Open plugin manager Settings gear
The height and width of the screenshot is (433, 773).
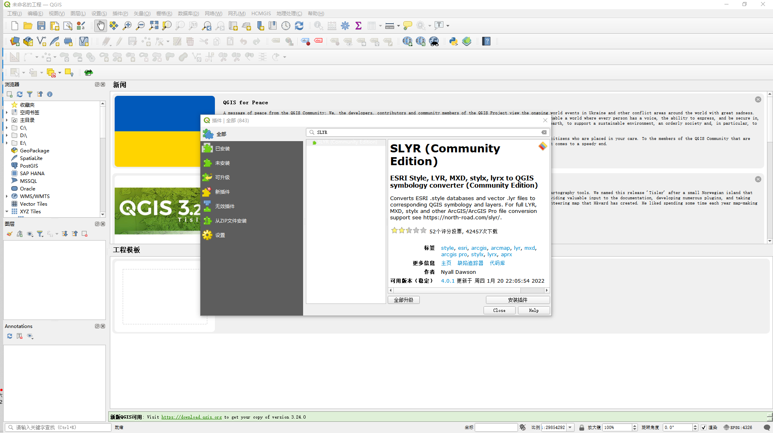click(x=207, y=235)
